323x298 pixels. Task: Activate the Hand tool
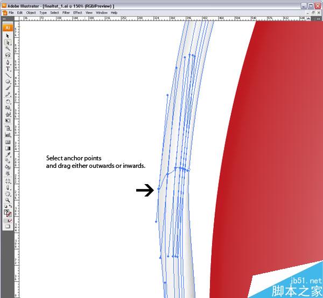point(8,194)
